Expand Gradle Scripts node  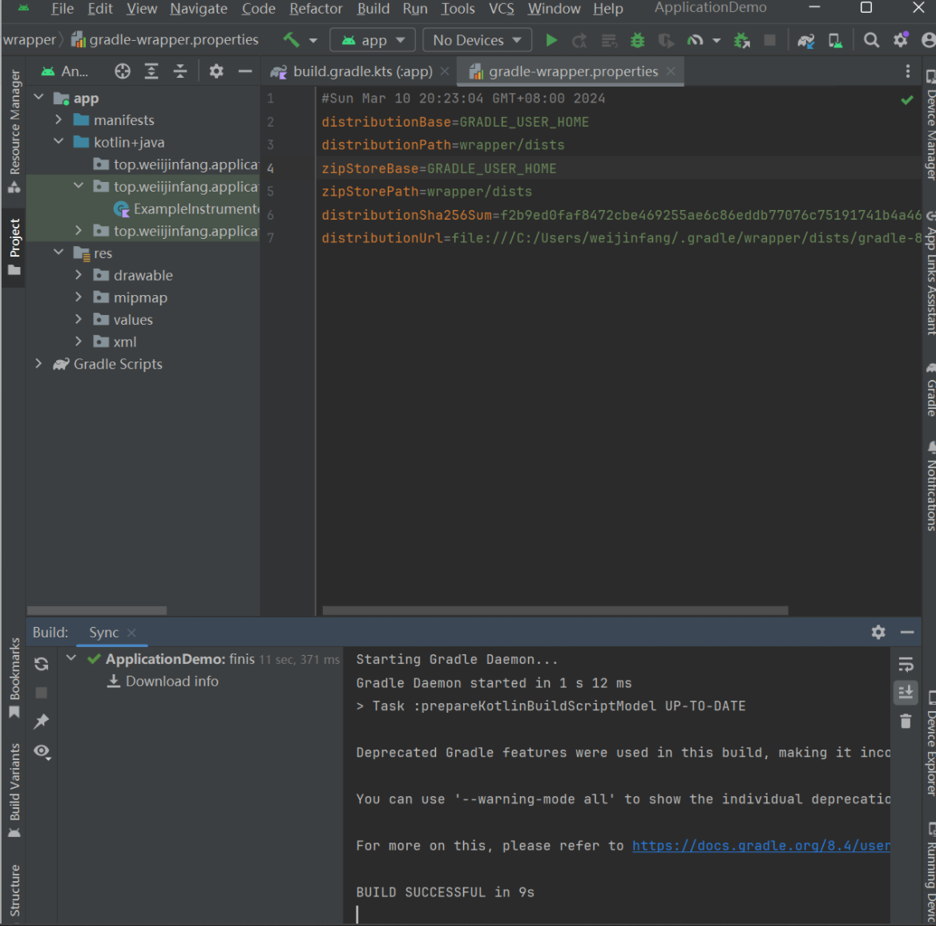[x=39, y=363]
